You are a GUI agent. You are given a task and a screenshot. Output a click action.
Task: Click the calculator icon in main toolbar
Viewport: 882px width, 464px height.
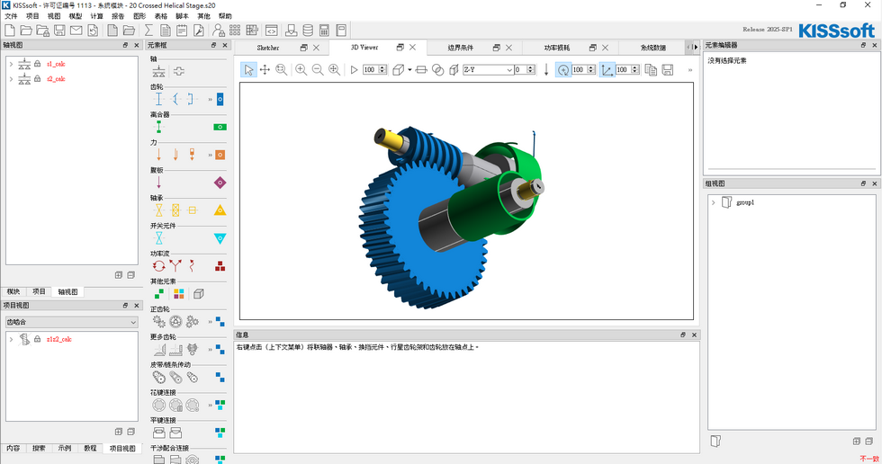pyautogui.click(x=324, y=31)
